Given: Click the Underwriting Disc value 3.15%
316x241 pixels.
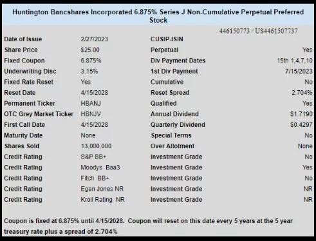Looking at the screenshot, I should pyautogui.click(x=89, y=72).
